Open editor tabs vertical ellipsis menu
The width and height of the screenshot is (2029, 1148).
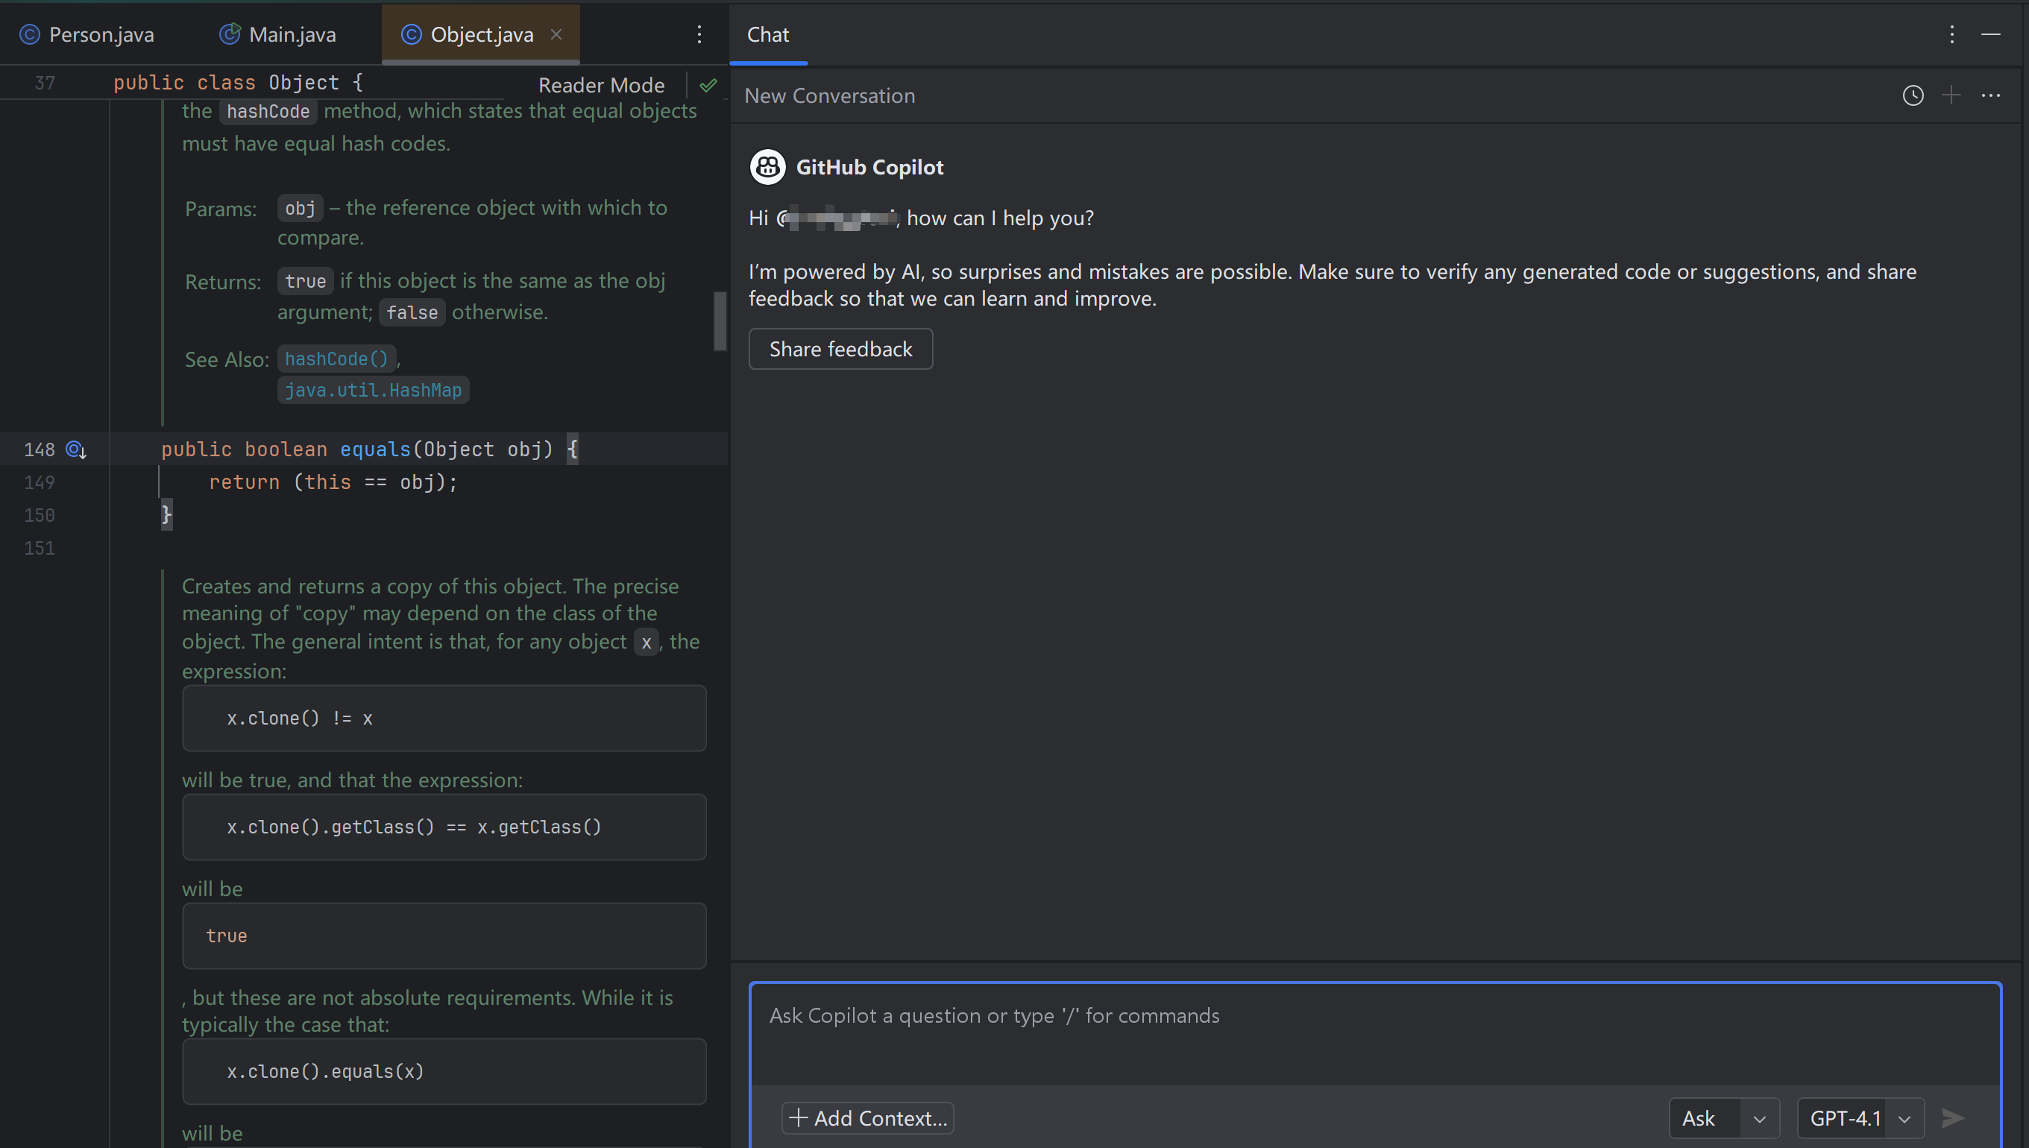click(x=699, y=34)
